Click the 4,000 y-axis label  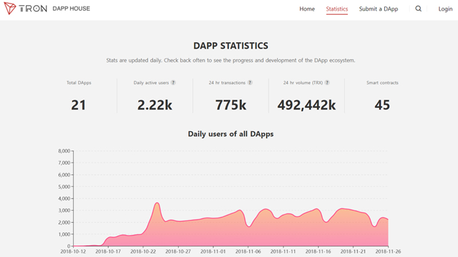click(64, 199)
